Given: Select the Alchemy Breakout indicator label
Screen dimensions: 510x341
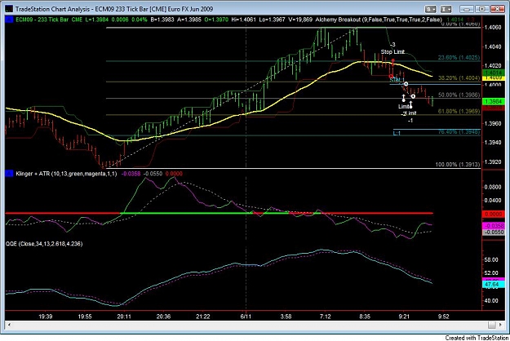Looking at the screenshot, I should click(x=379, y=20).
